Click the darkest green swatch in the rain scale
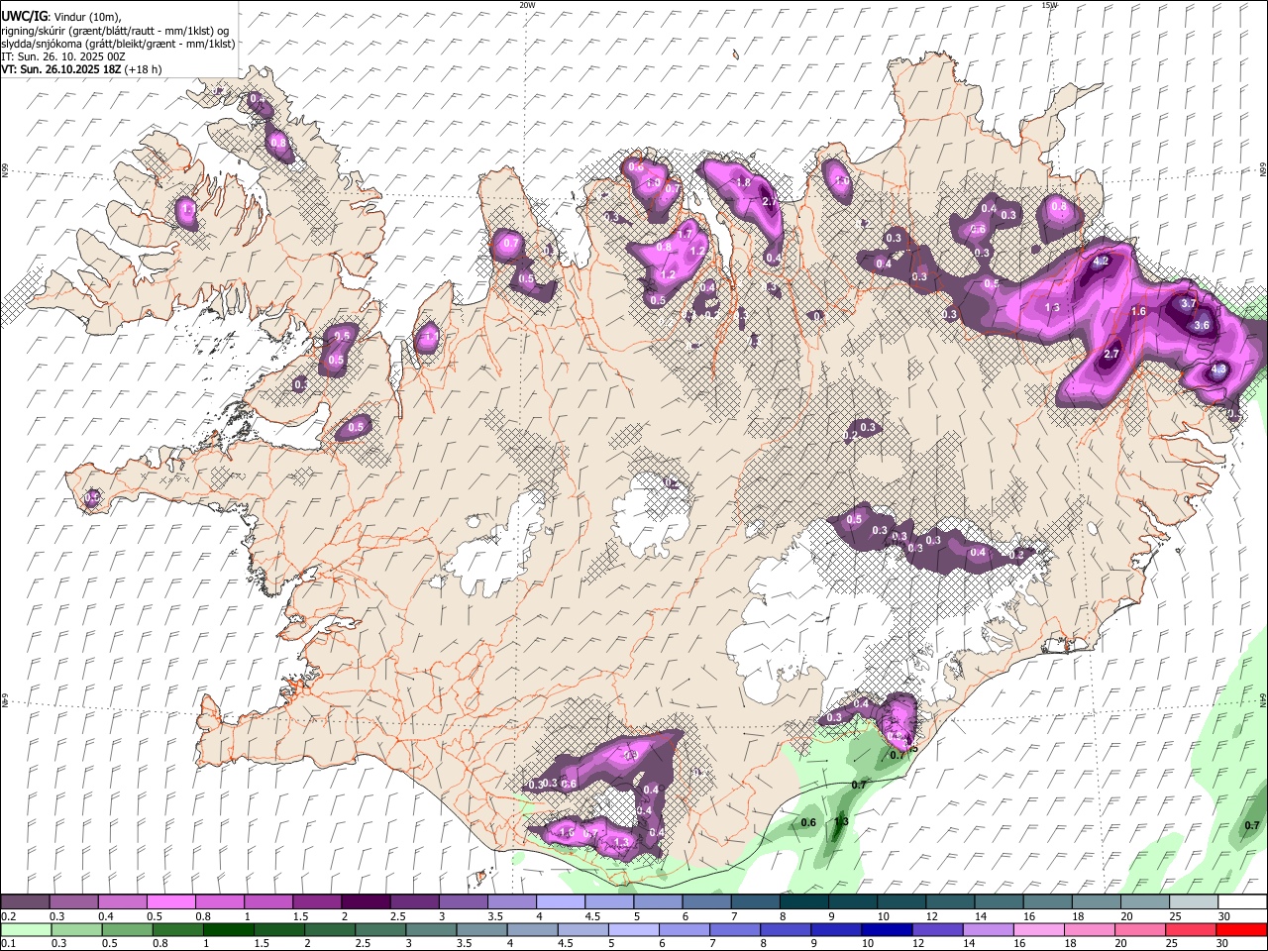Image resolution: width=1268 pixels, height=951 pixels. pyautogui.click(x=227, y=929)
